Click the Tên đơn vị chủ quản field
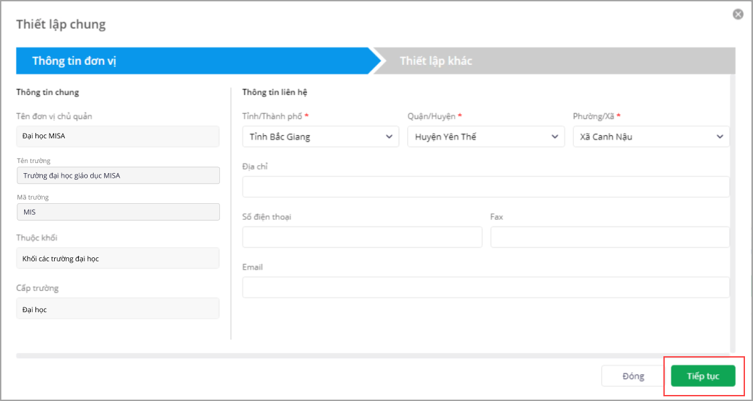 (118, 136)
